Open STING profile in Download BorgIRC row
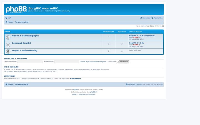Viewport: 200px width, 125px height. 136,45
